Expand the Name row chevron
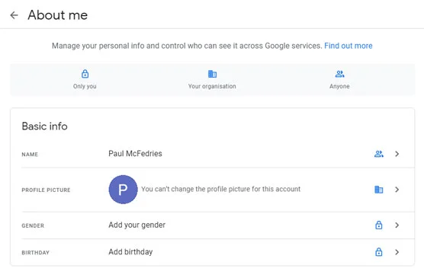 pos(397,154)
